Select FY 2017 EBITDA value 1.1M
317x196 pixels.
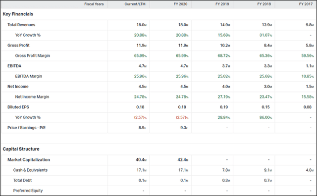pyautogui.click(x=310, y=66)
